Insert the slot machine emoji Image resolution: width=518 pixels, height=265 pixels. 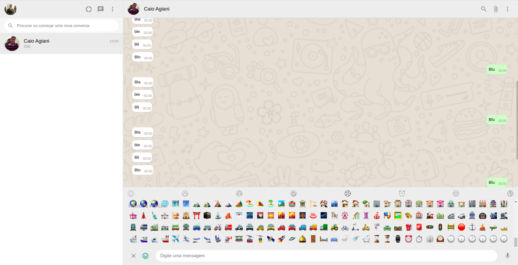tap(419, 215)
